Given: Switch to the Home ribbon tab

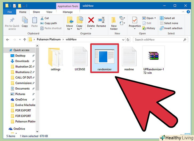Looking at the screenshot, I should click(23, 12).
